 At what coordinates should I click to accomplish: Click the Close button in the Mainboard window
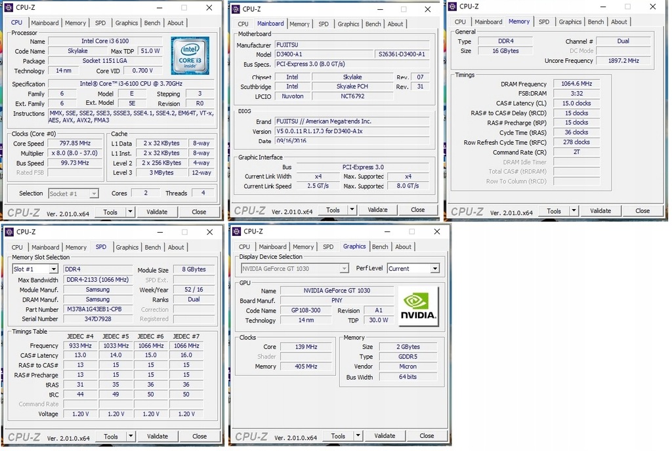(x=418, y=210)
